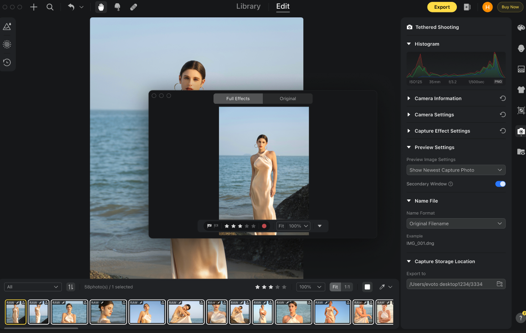
Task: Open the history clock panel
Action: click(x=7, y=62)
